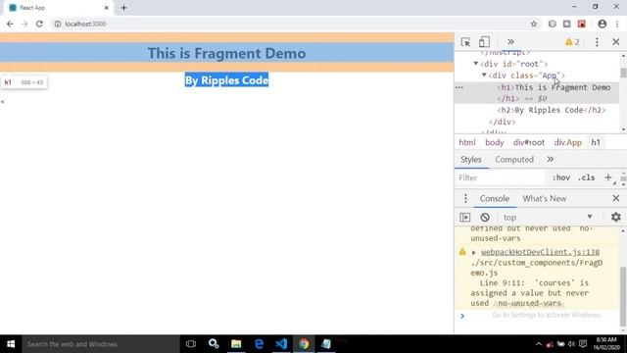This screenshot has width=627, height=353.
Task: Open the square frame browser extension
Action: coord(566,24)
